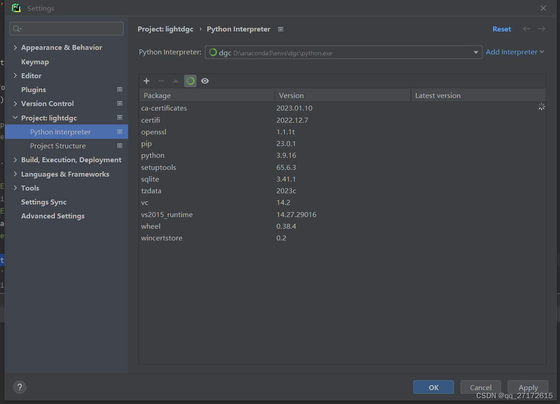Click the help question mark button
The height and width of the screenshot is (404, 560).
click(x=19, y=387)
